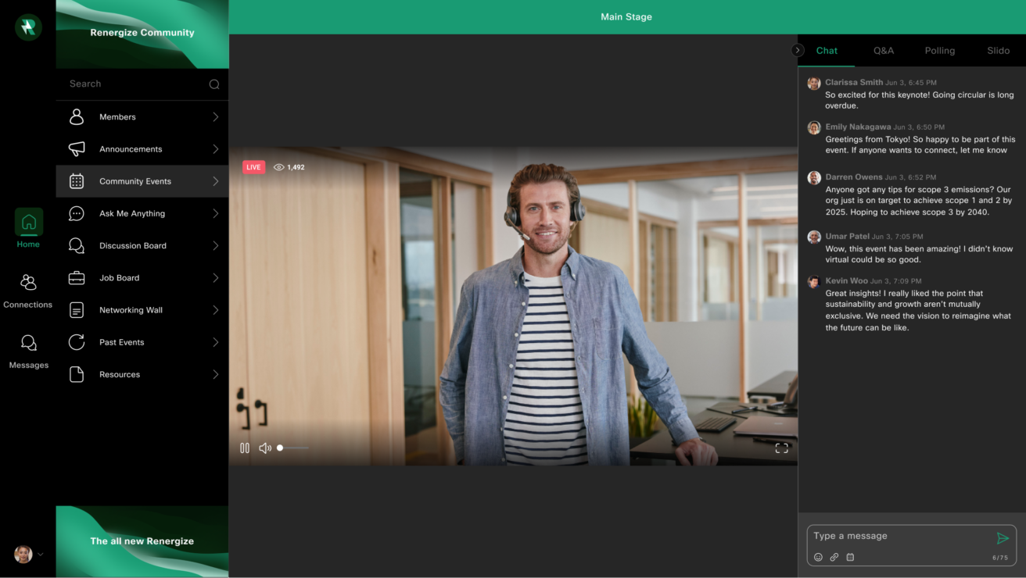Expand the Members chevron

click(215, 117)
